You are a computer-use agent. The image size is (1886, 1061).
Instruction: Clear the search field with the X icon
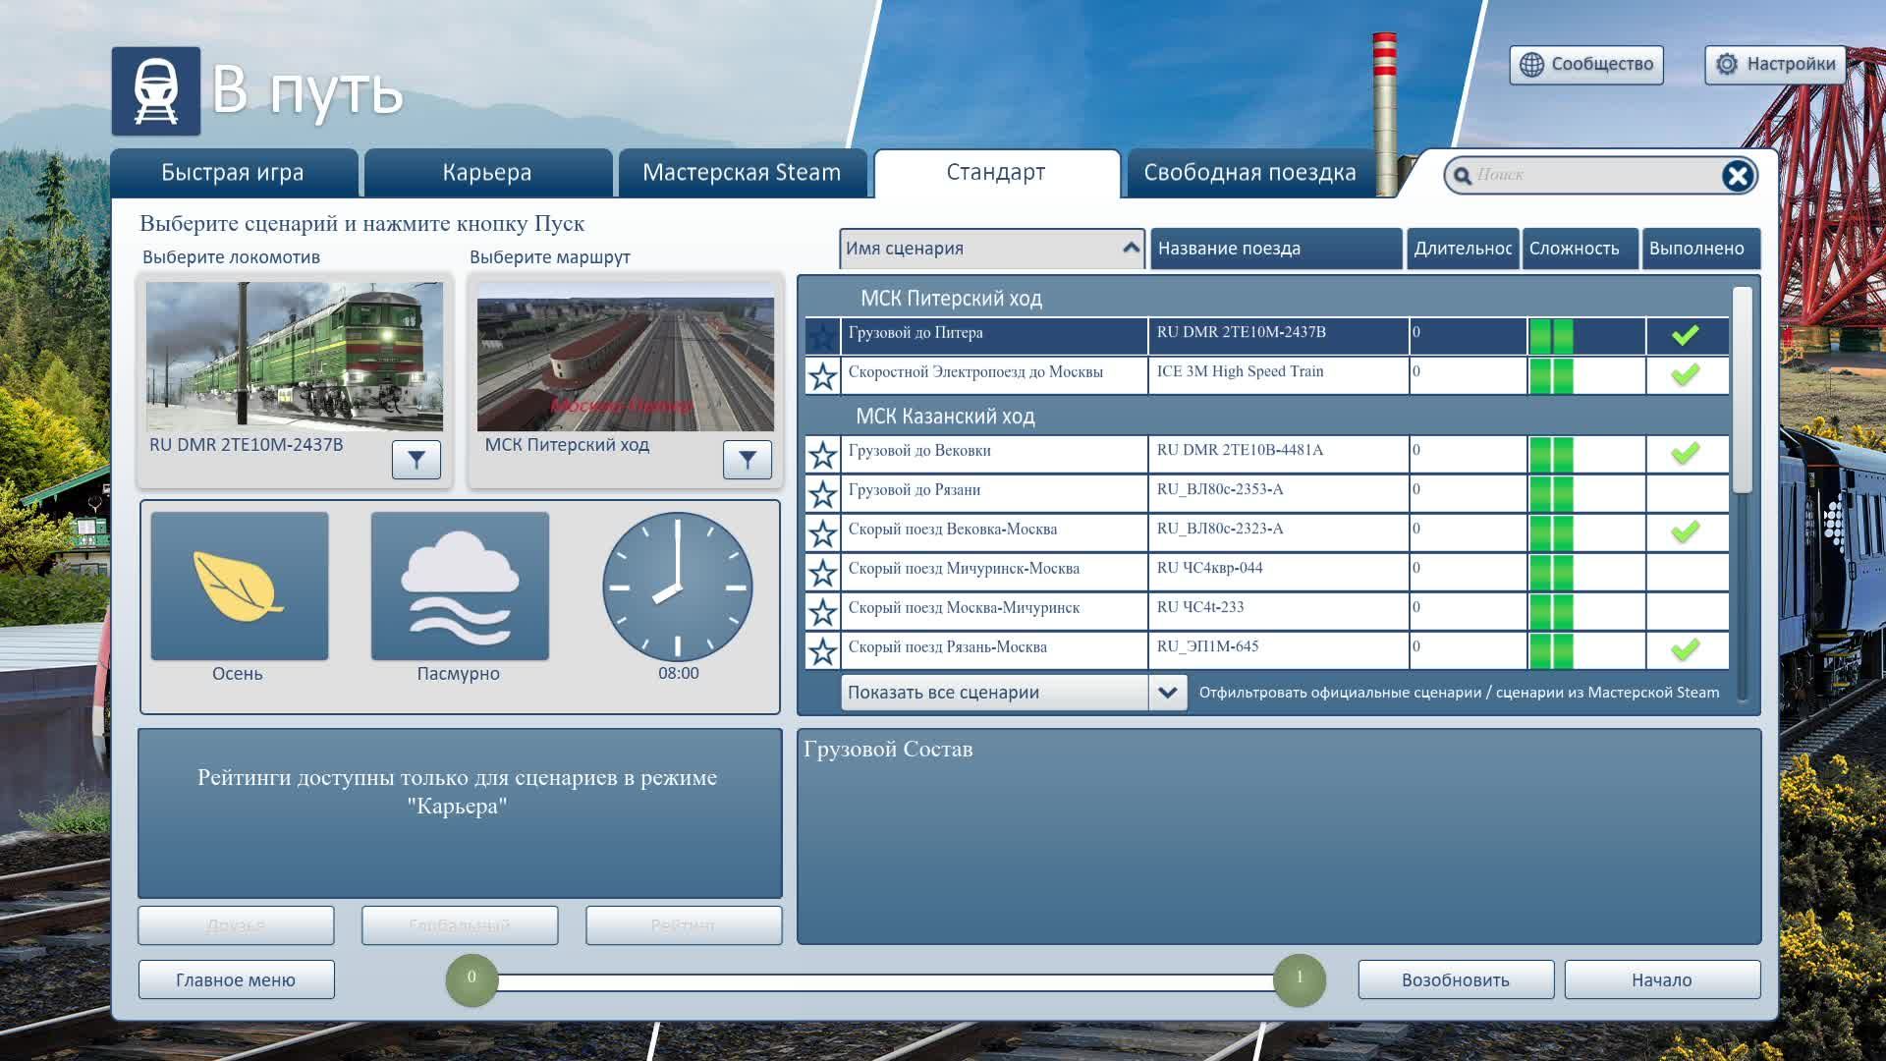1739,174
